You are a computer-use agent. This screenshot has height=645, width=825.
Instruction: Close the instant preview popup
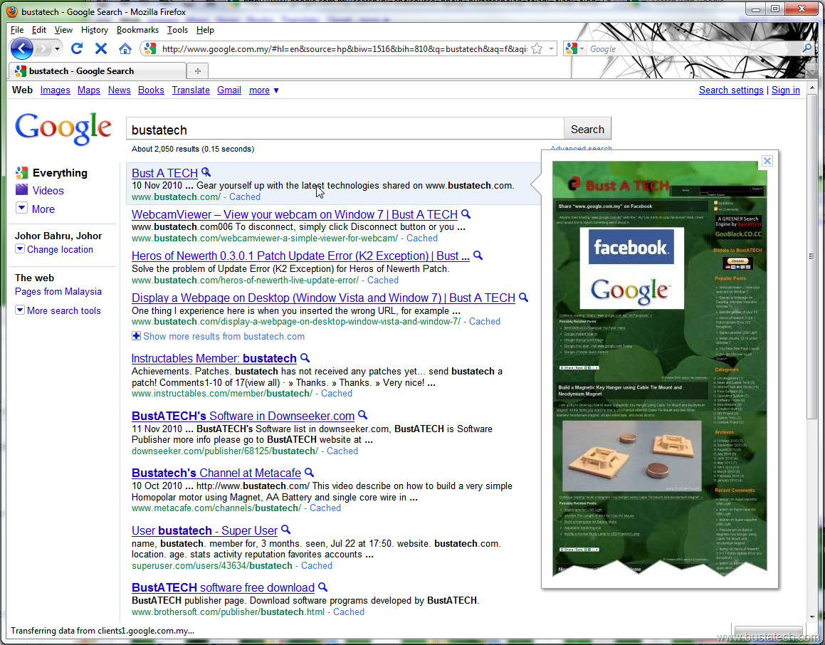click(x=767, y=161)
